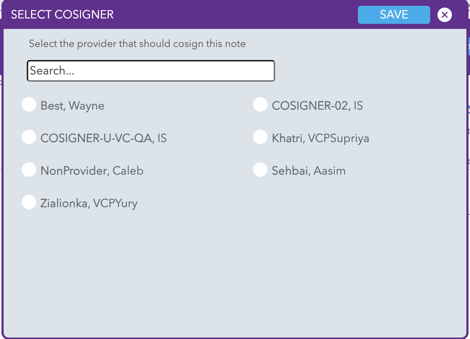The image size is (470, 339).
Task: Click the COSIGNER-U-VC-QA, IS name label
Action: [103, 138]
